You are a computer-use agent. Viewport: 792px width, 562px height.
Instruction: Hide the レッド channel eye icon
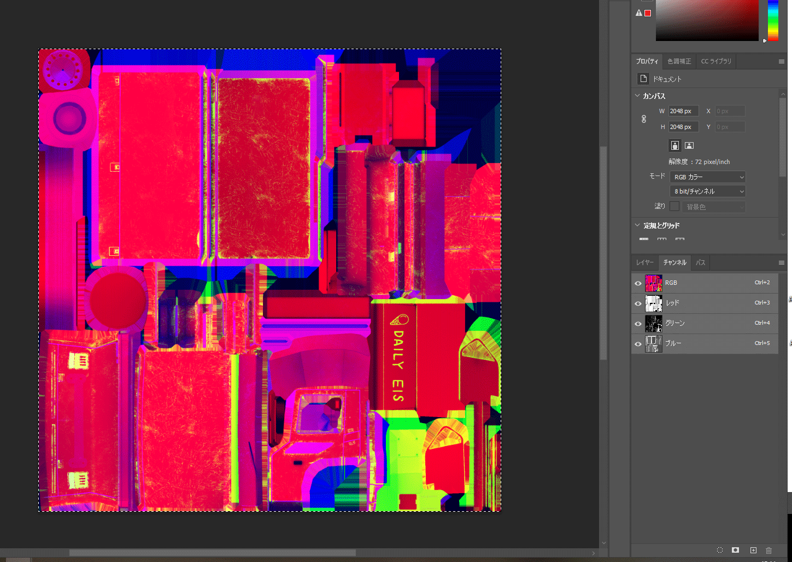638,303
